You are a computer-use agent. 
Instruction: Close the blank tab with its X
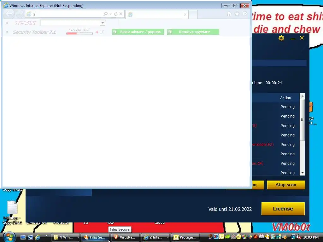(185, 14)
